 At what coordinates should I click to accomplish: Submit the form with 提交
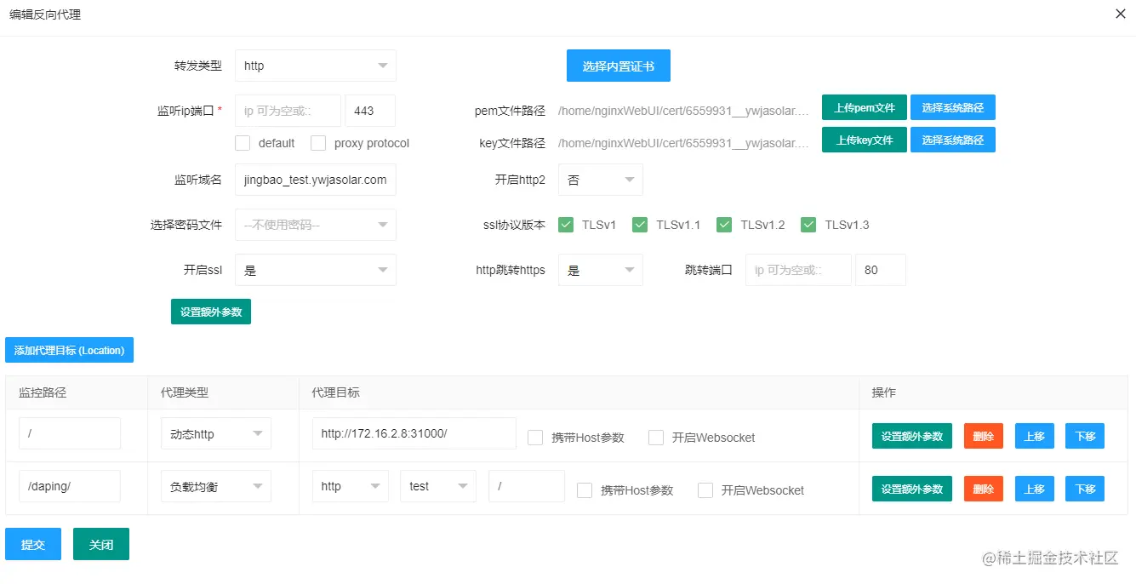32,544
